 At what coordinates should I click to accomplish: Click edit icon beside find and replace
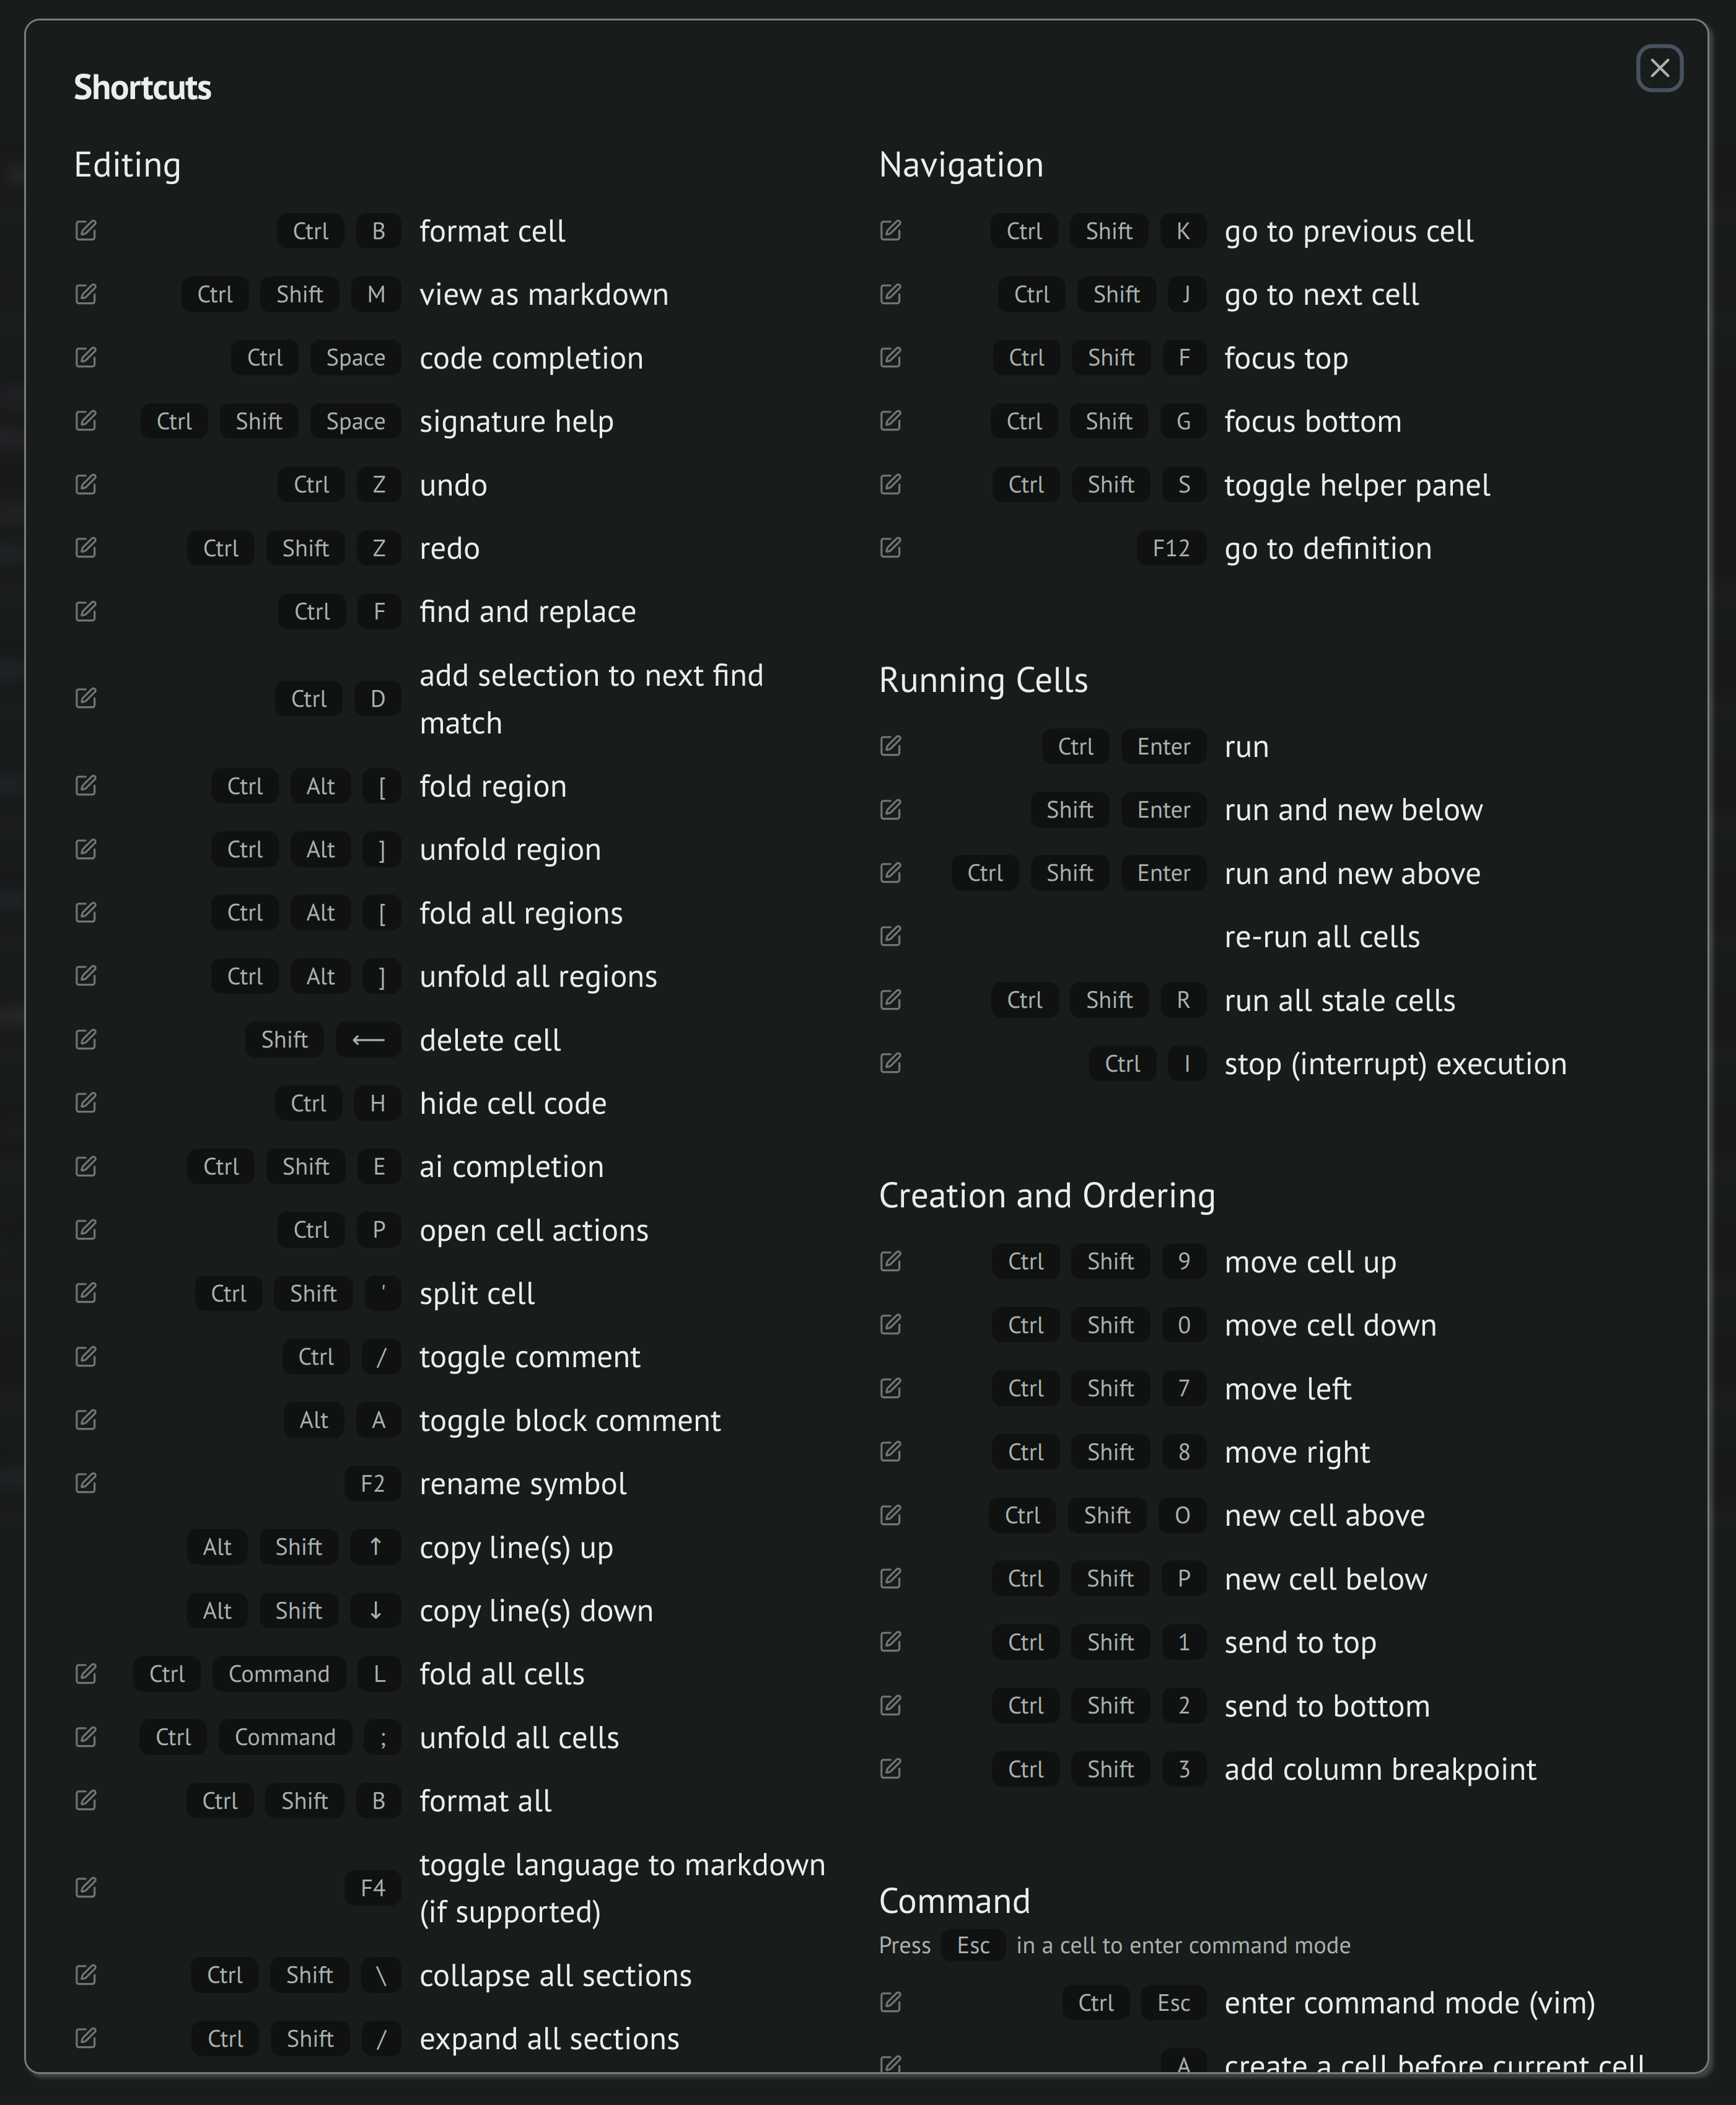point(86,611)
